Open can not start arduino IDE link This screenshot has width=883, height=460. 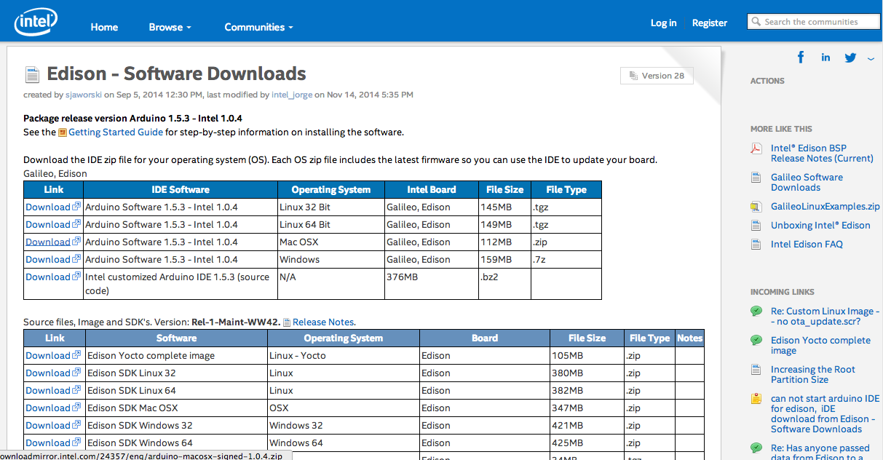[825, 413]
